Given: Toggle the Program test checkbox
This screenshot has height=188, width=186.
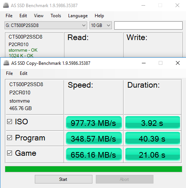Looking at the screenshot, I should click(10, 137).
